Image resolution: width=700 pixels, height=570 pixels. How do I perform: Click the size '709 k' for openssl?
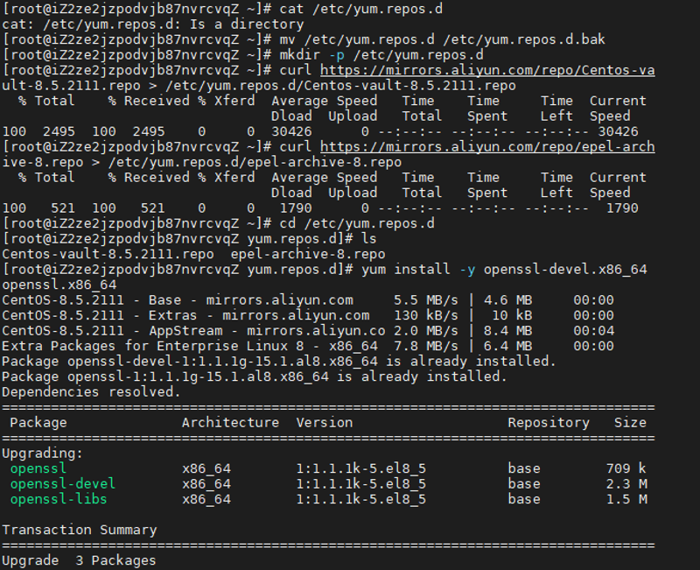pyautogui.click(x=626, y=468)
